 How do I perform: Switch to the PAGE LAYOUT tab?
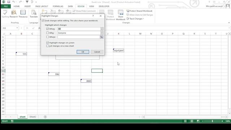42,6
